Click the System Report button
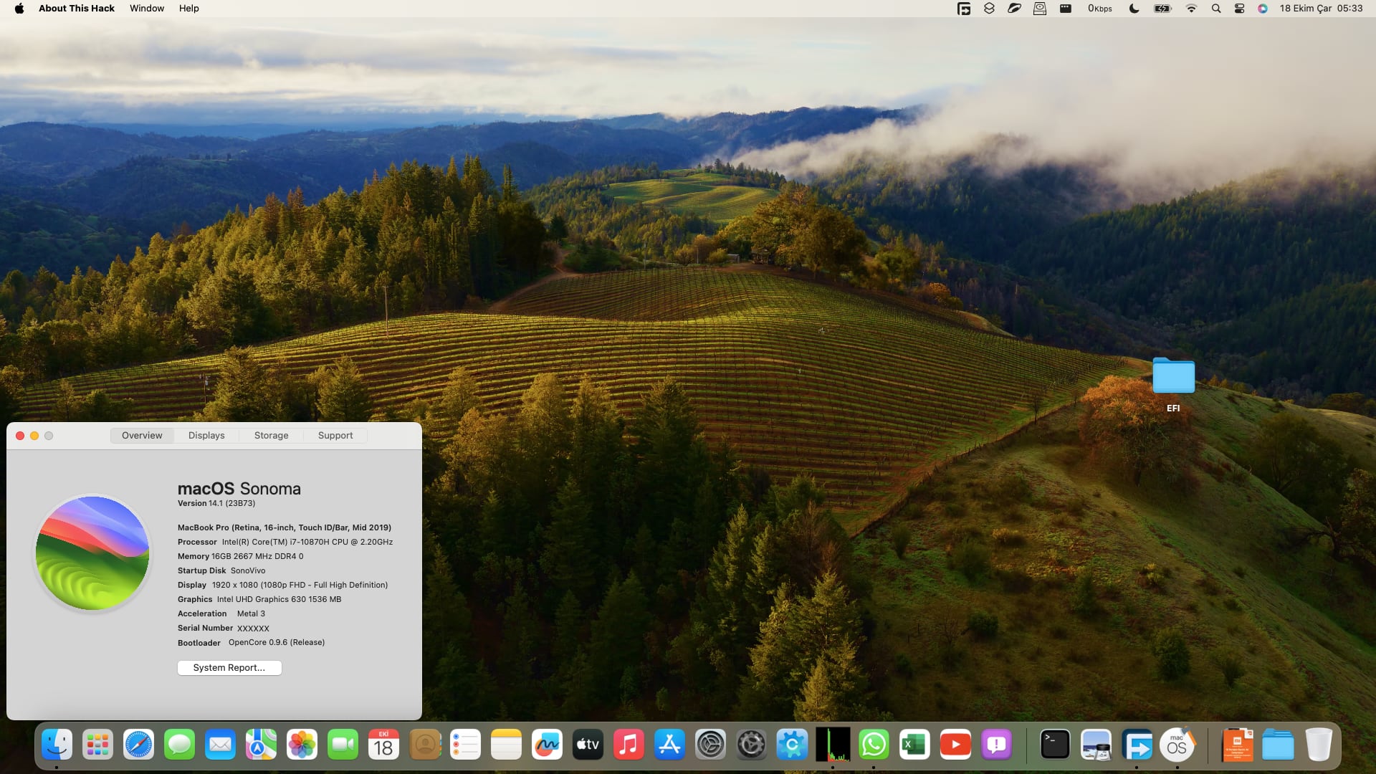The width and height of the screenshot is (1376, 774). [229, 667]
